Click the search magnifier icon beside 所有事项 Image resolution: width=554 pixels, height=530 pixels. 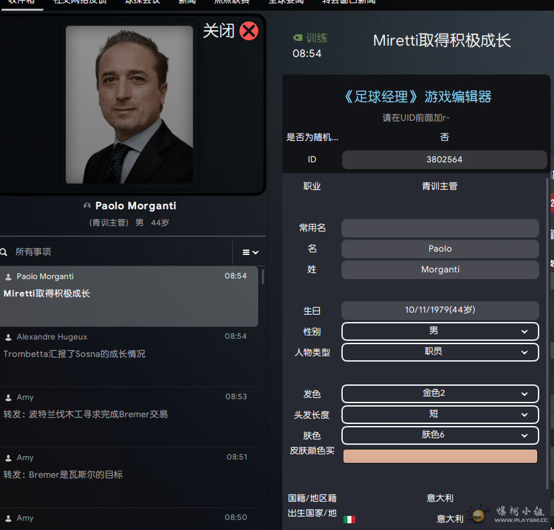(4, 252)
